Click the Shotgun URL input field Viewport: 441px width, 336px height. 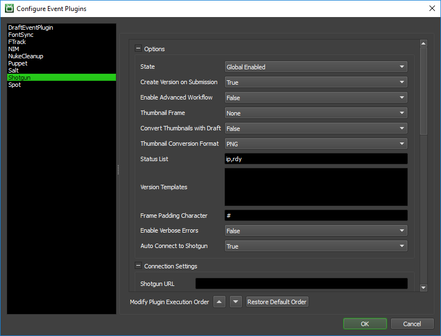coord(301,284)
